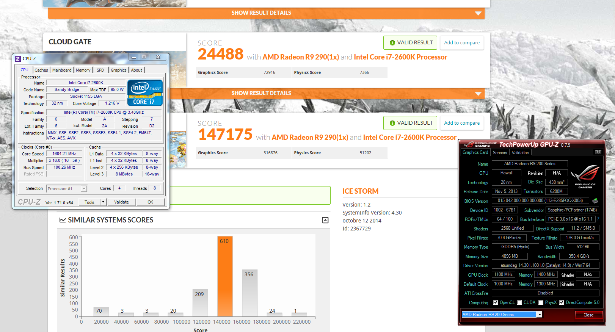This screenshot has height=332, width=615.
Task: Click the Tools button in CPU-Z
Action: 89,202
